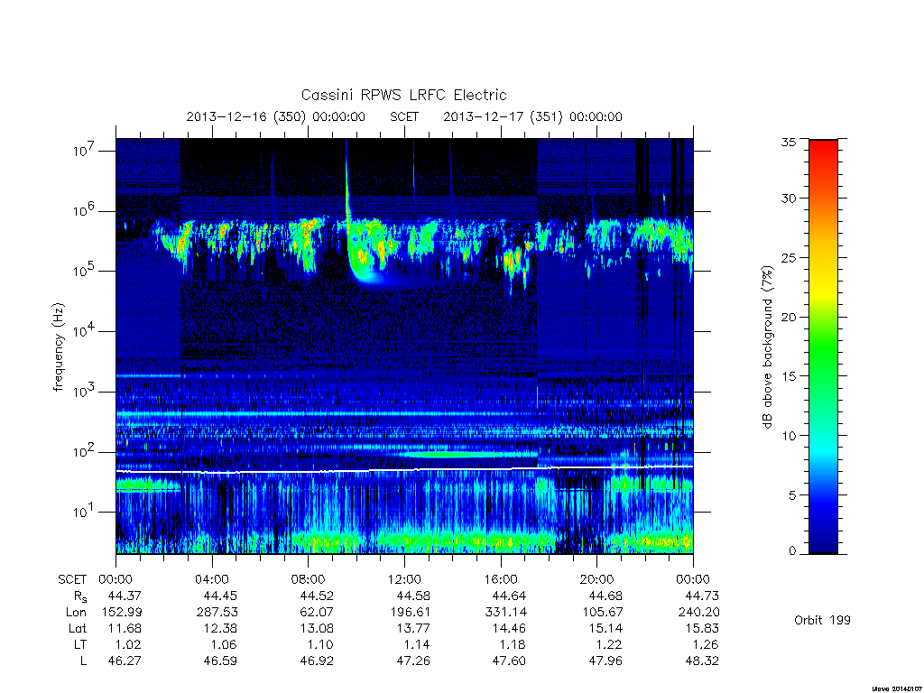
Task: Click Rs value 44.37
Action: (125, 596)
